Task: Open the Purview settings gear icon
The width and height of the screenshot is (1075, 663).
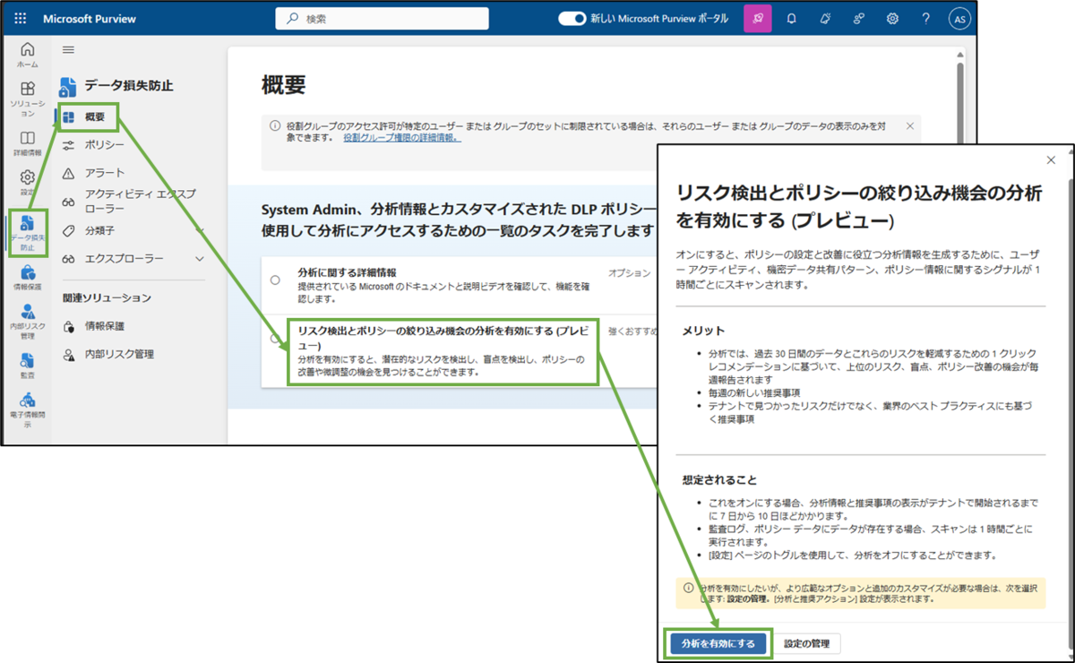Action: click(892, 18)
